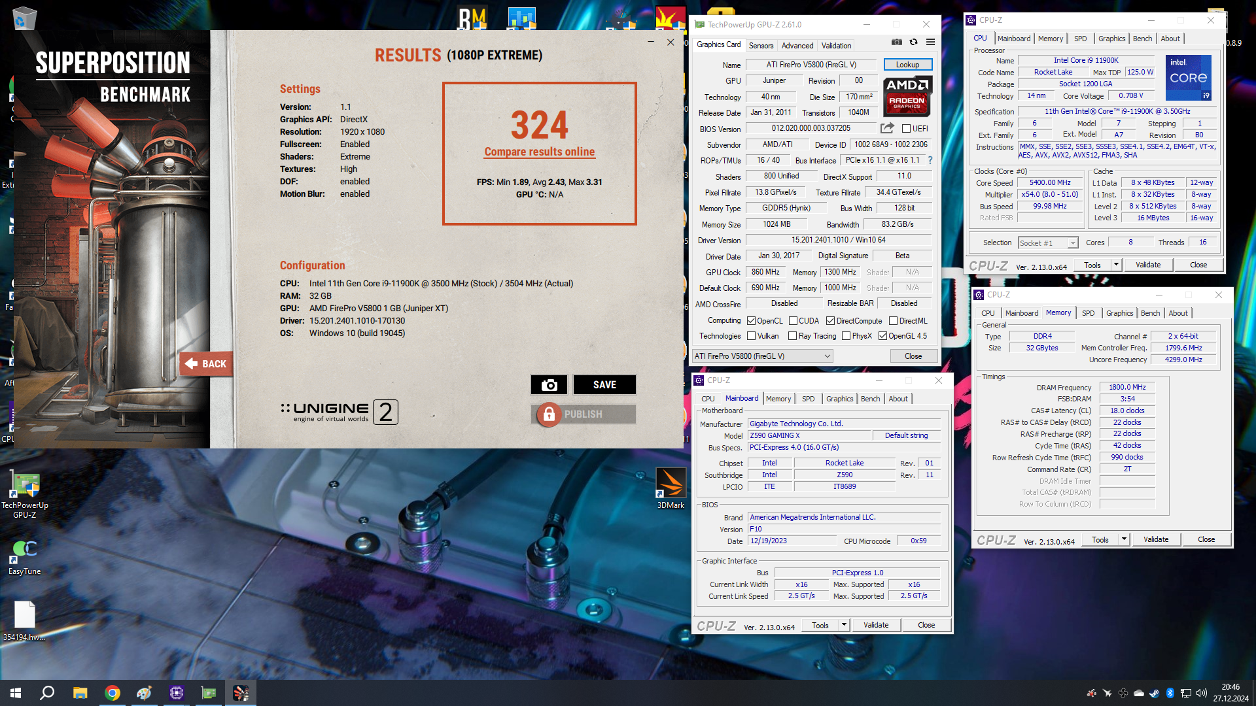The image size is (1256, 706).
Task: Click the Unigine 2 engine logo
Action: tap(340, 412)
